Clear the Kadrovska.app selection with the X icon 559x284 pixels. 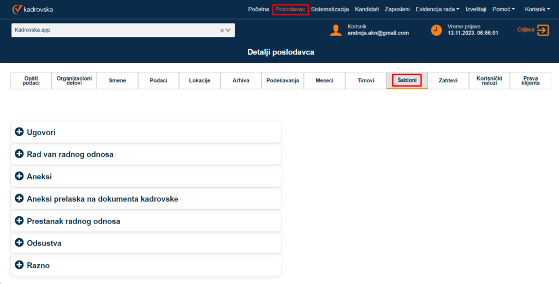(x=222, y=31)
